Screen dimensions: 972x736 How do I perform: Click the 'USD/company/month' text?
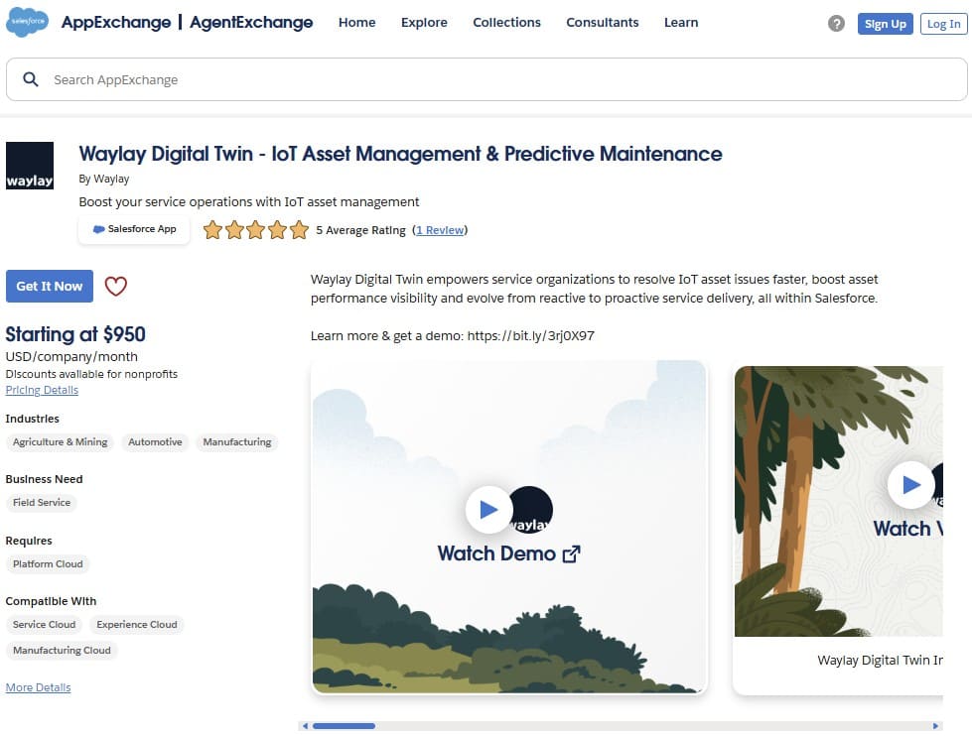tap(71, 356)
